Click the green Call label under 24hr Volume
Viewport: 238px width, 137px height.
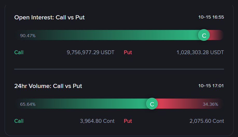pyautogui.click(x=19, y=121)
